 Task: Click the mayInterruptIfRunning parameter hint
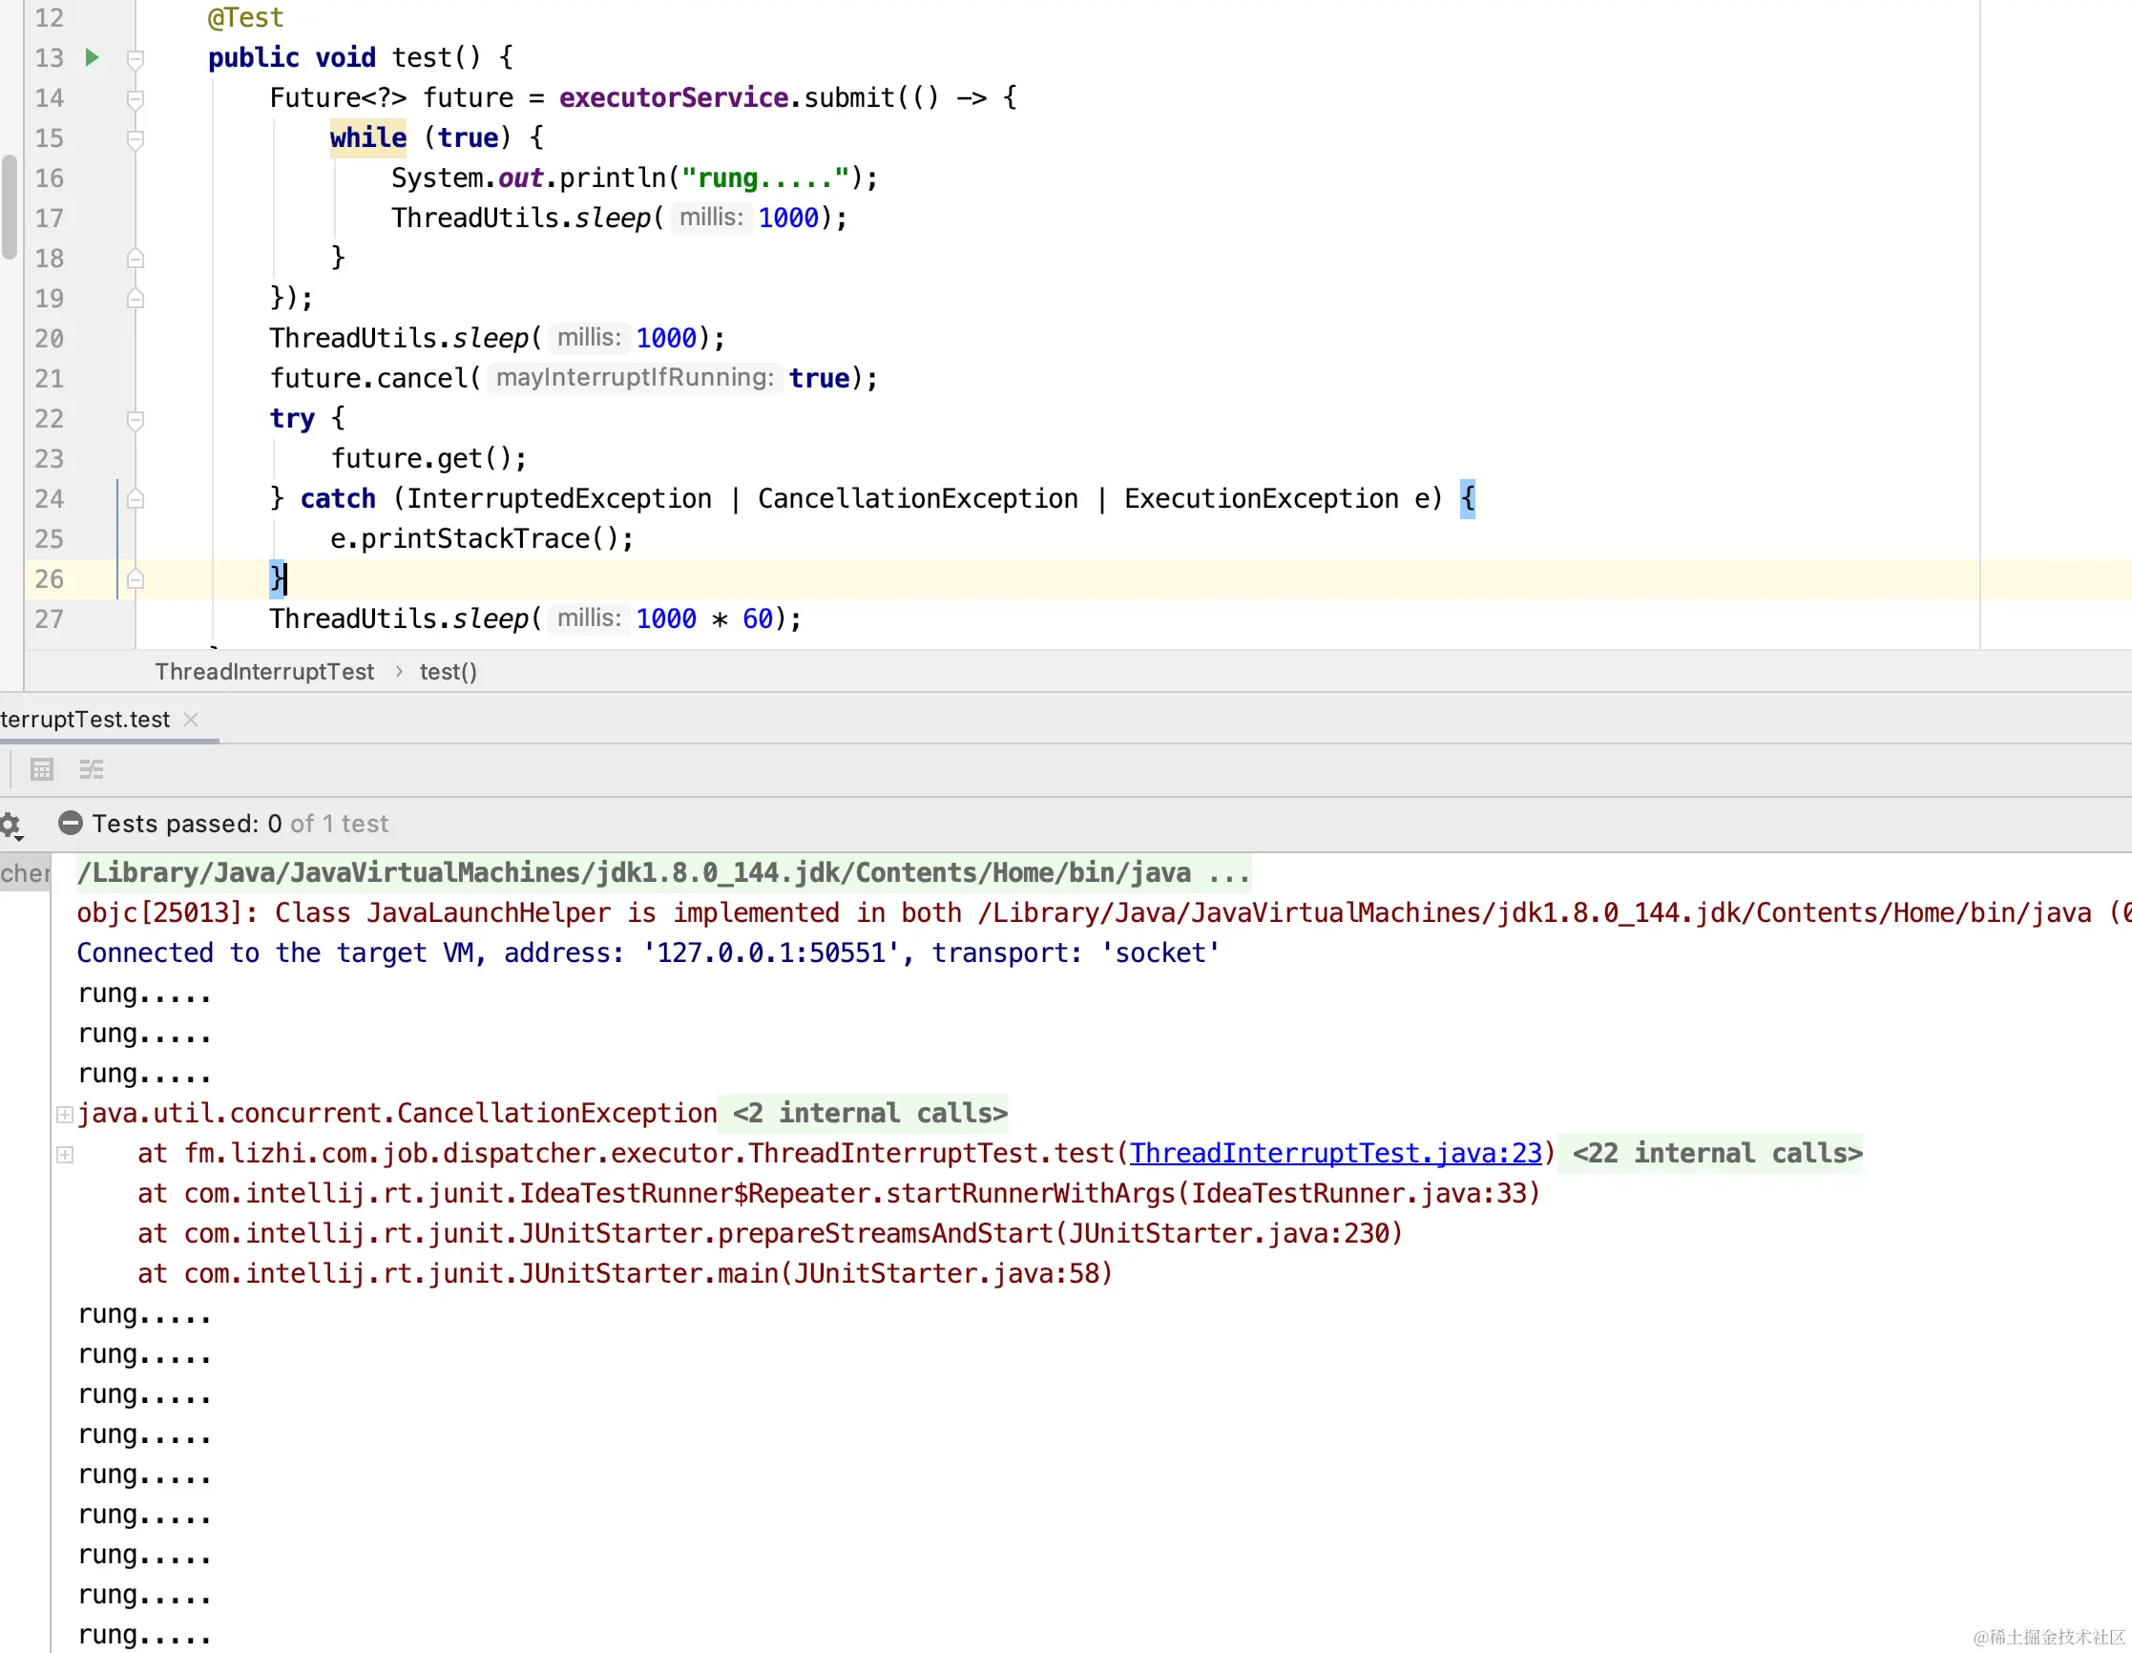[x=635, y=378]
